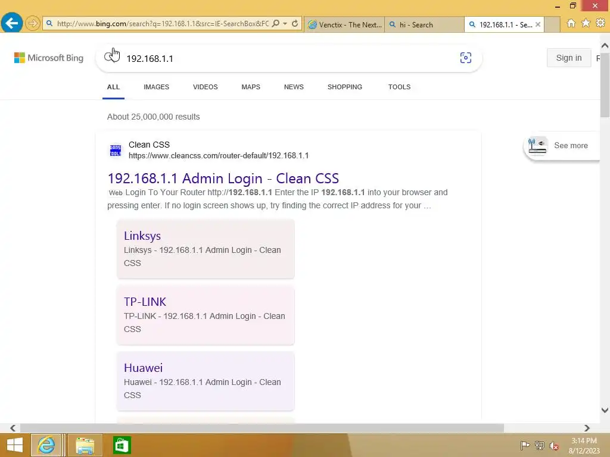Click the horizontal scrollbar thumb
610x457 pixels.
(262, 428)
